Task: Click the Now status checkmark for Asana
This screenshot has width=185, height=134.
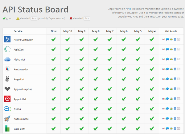Action: pos(53,108)
